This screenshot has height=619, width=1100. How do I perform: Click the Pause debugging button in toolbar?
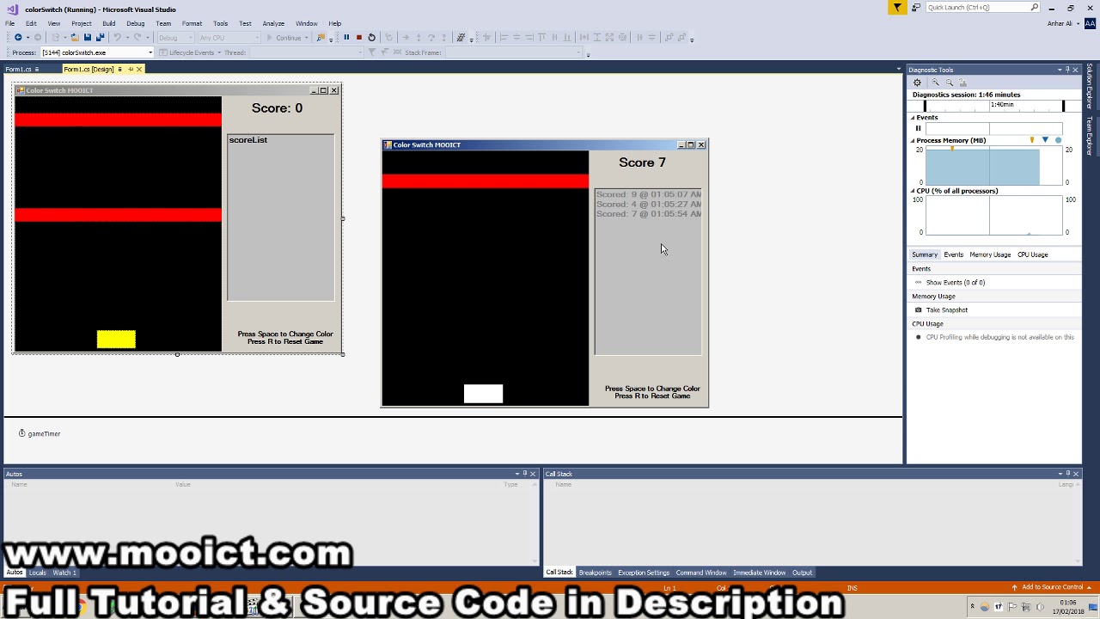pyautogui.click(x=346, y=38)
